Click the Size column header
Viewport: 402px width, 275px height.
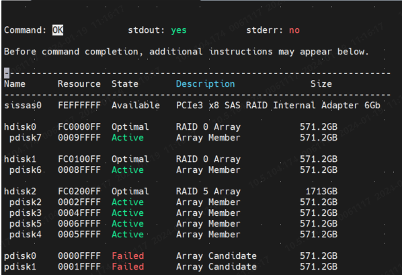pos(321,84)
